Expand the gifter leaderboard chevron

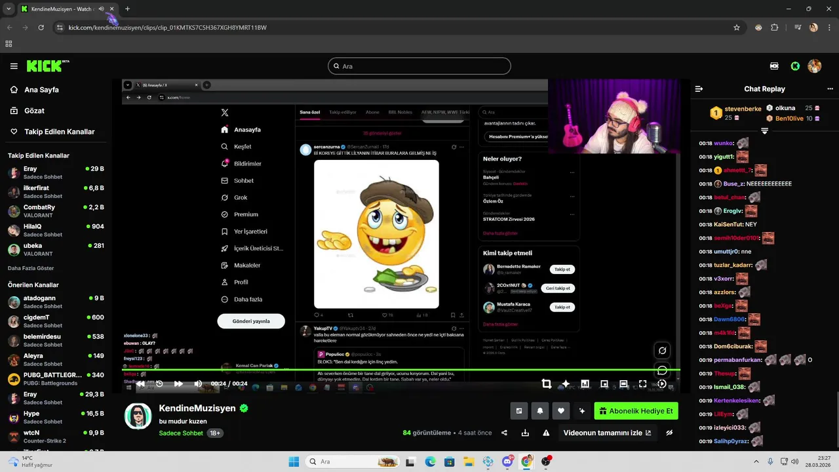click(x=764, y=131)
